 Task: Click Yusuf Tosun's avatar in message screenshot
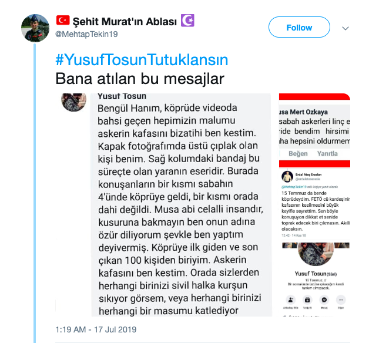click(73, 102)
